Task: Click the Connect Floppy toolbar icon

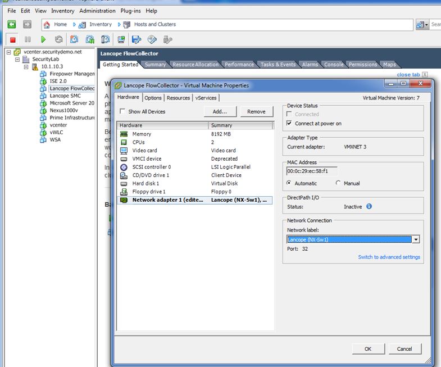Action: tap(137, 39)
